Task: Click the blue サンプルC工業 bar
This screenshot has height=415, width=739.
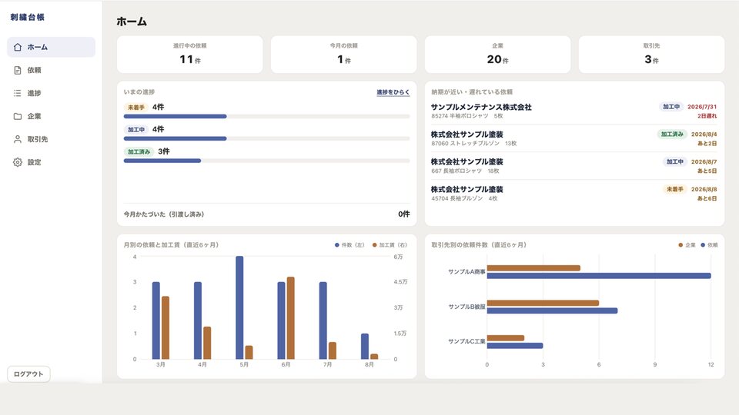Action: (x=515, y=345)
